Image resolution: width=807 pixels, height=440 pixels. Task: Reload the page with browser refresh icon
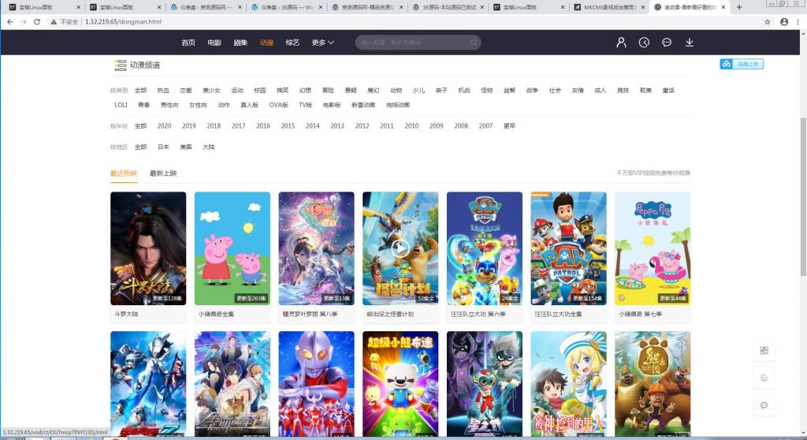coord(37,21)
